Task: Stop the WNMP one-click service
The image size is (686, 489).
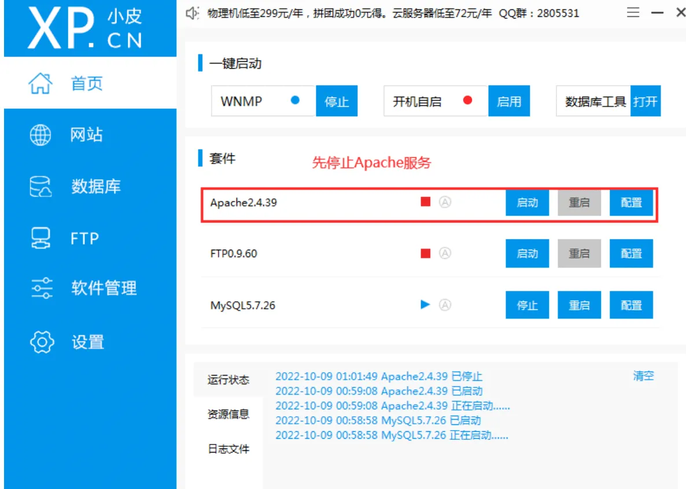Action: (337, 101)
